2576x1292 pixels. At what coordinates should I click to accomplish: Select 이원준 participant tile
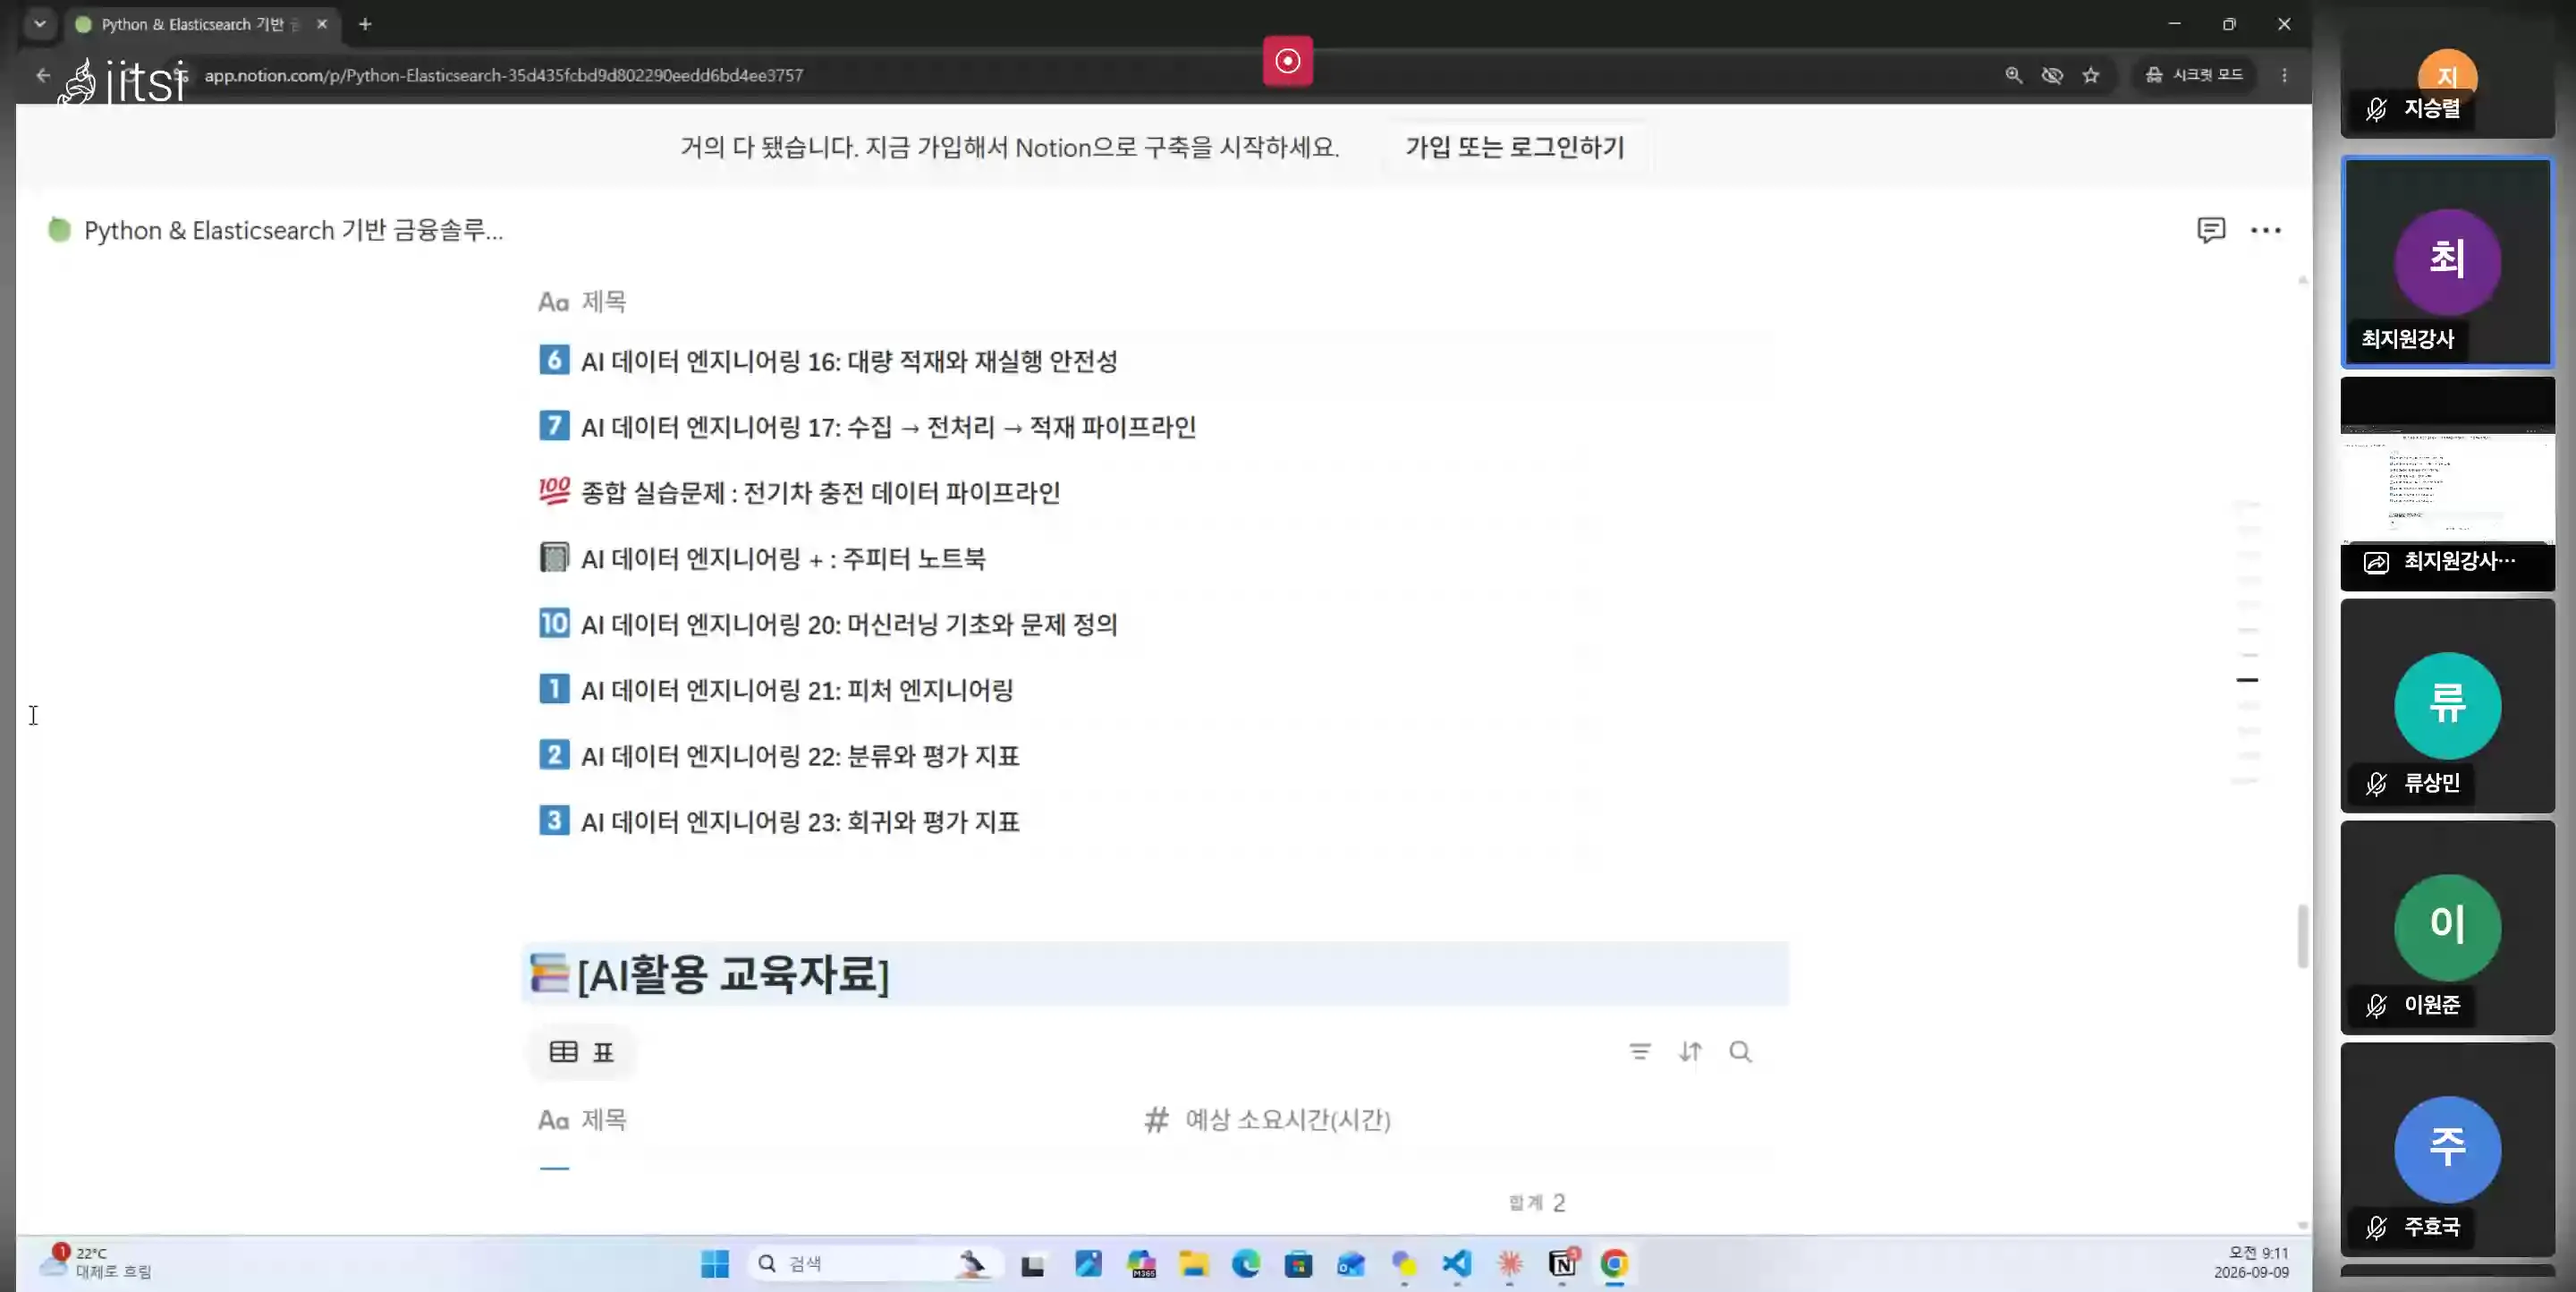tap(2447, 928)
